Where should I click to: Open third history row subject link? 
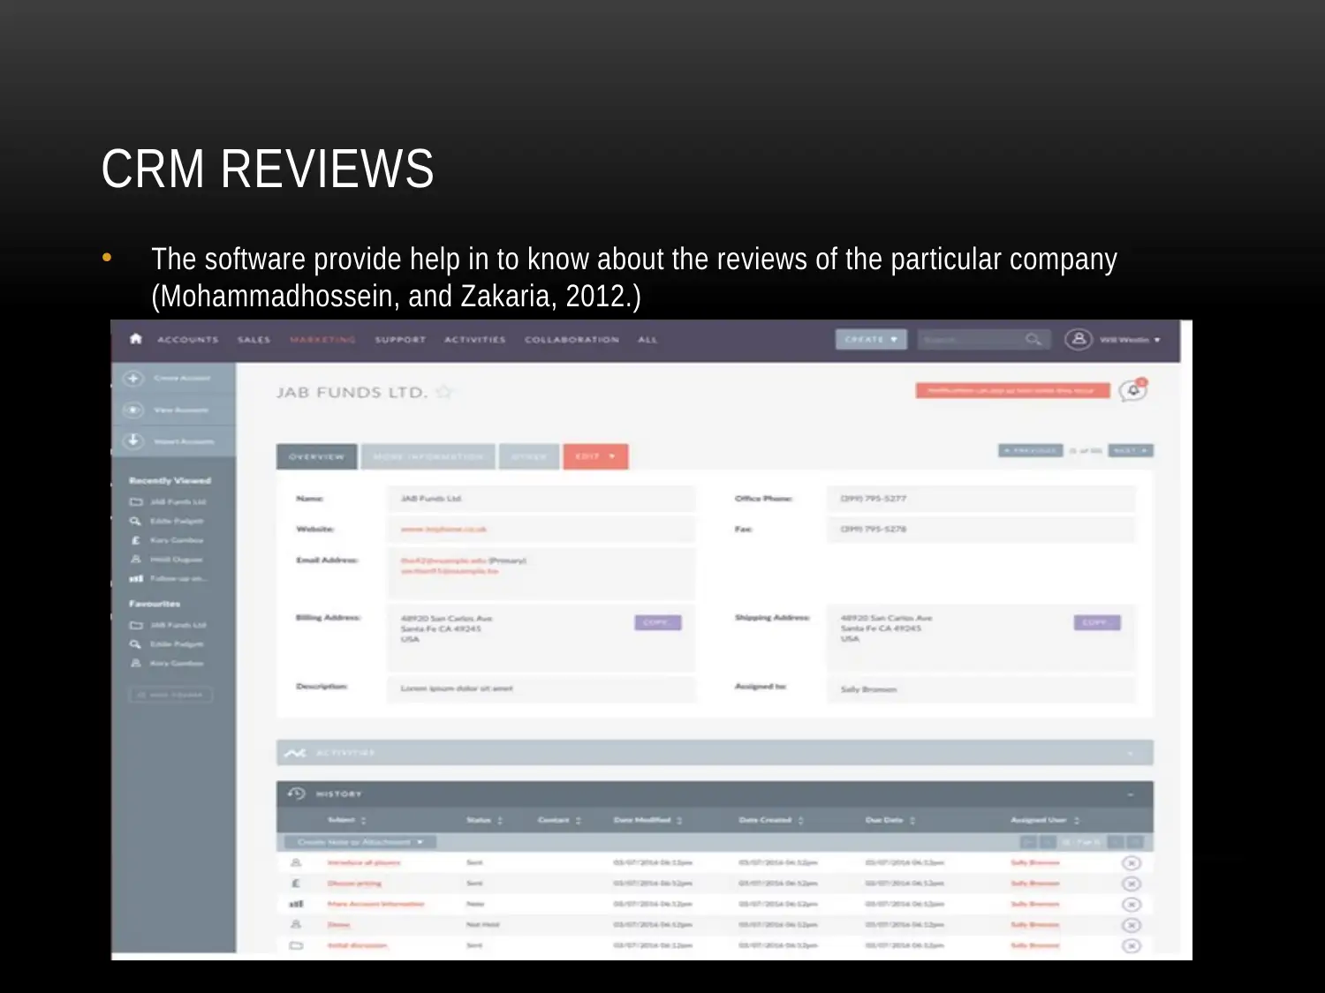[x=376, y=904]
